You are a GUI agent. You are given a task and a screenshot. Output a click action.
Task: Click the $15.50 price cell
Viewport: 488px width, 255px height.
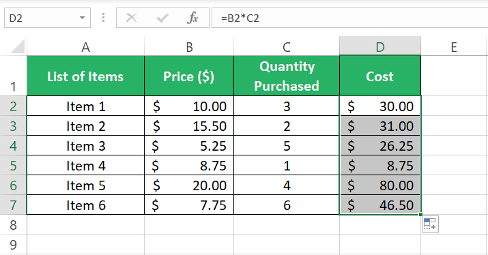pyautogui.click(x=189, y=125)
